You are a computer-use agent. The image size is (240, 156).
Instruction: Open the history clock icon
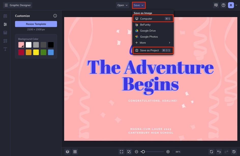coord(234,152)
